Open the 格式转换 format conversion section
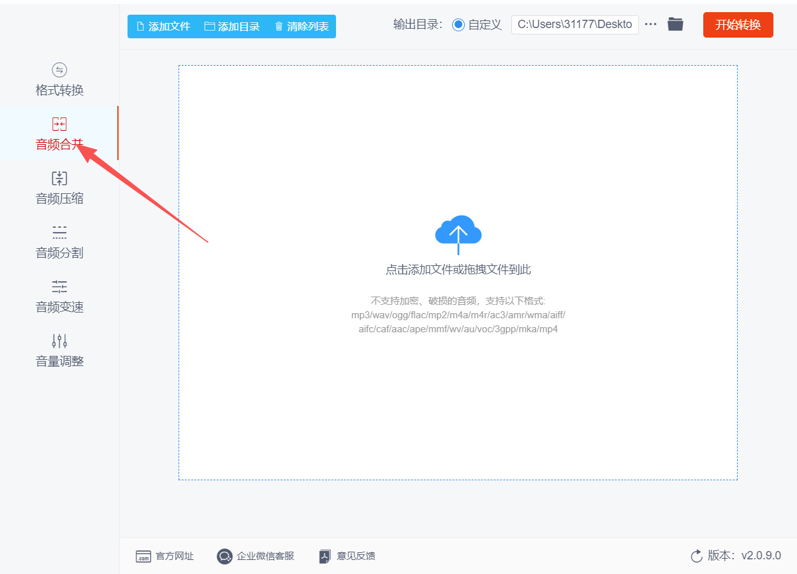 coord(59,80)
